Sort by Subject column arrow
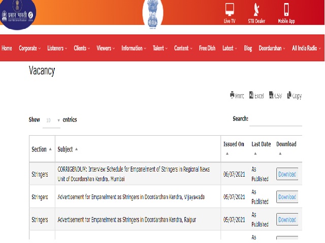 (x=77, y=149)
